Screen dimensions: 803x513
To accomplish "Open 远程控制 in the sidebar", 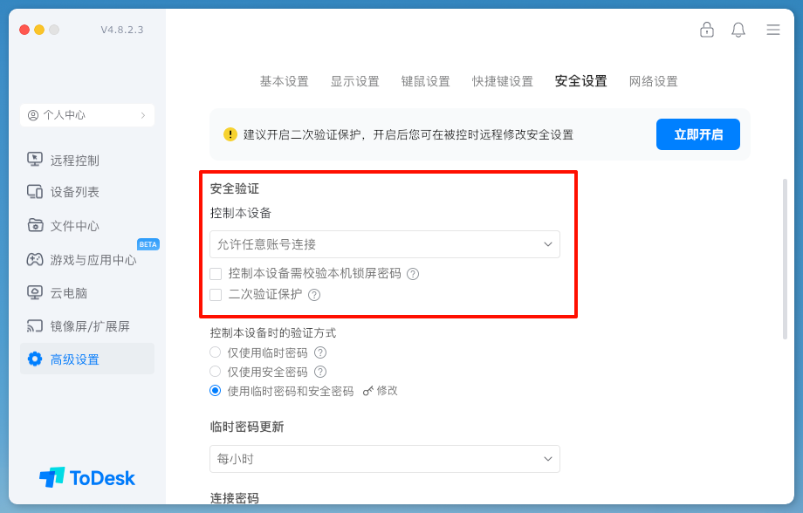I will pos(74,160).
